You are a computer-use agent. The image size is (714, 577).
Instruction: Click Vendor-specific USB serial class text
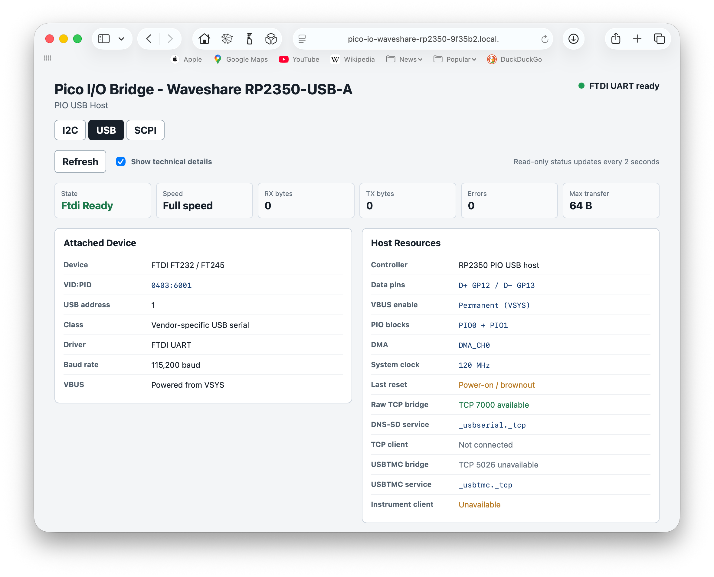click(200, 325)
